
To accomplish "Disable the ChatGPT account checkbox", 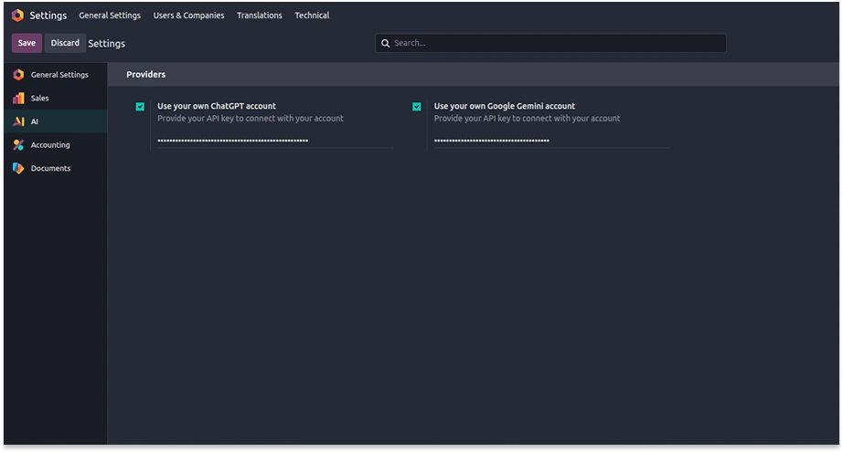I will [x=140, y=107].
